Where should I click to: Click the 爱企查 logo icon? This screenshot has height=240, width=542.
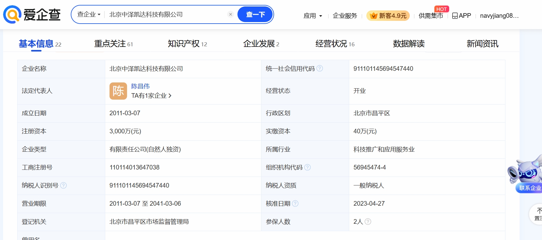click(x=12, y=14)
